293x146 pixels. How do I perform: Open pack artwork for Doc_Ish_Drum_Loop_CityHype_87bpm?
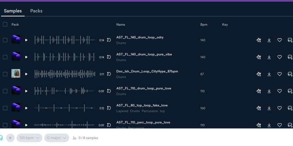point(16,74)
